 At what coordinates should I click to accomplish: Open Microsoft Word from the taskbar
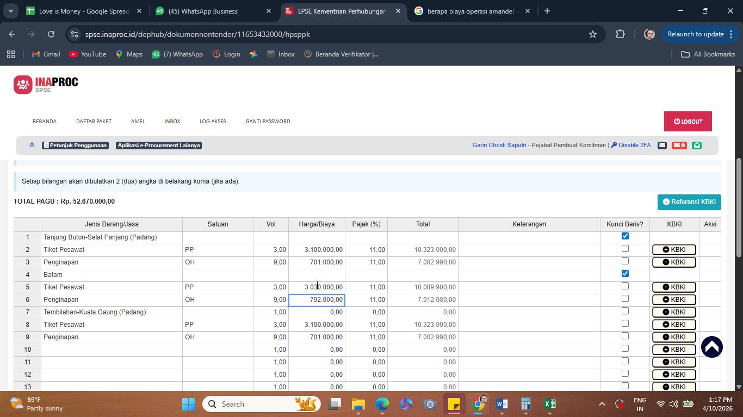click(x=501, y=404)
